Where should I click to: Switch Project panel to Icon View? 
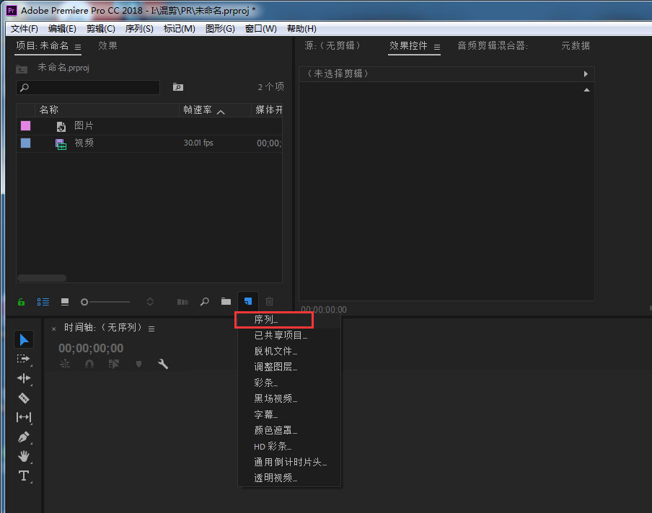65,302
